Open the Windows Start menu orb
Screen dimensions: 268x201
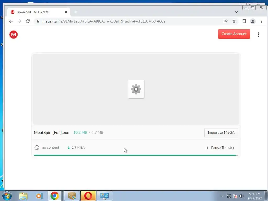[x=7, y=196]
